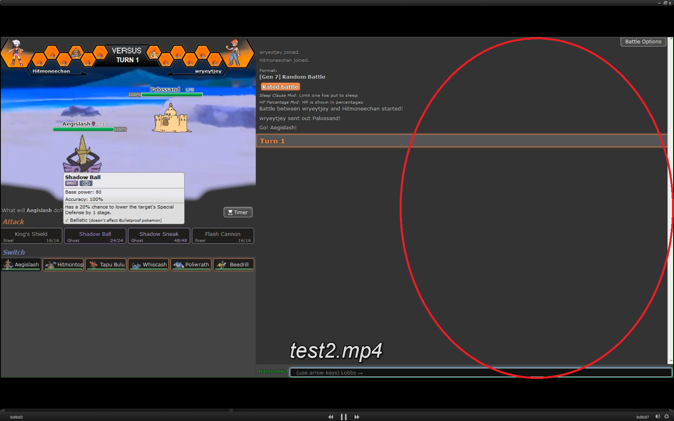674x421 pixels.
Task: Open video player settings gear
Action: click(x=667, y=417)
